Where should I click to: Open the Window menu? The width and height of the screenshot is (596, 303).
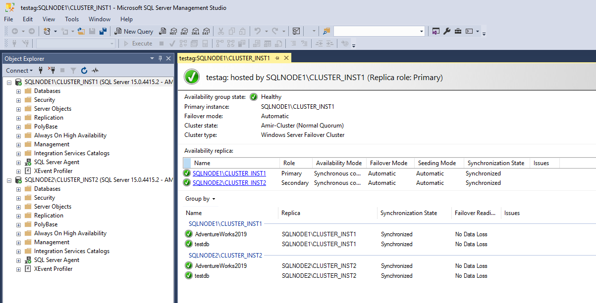[100, 19]
